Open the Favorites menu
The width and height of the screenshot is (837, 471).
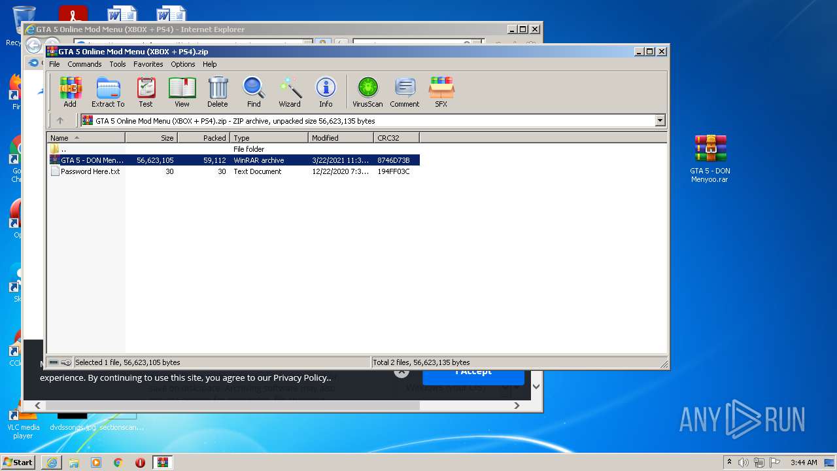click(x=148, y=64)
